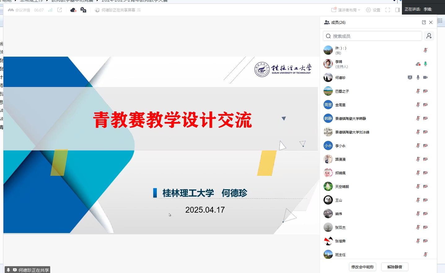Toggle my muted microphone in member list
The height and width of the screenshot is (273, 445).
425,50
